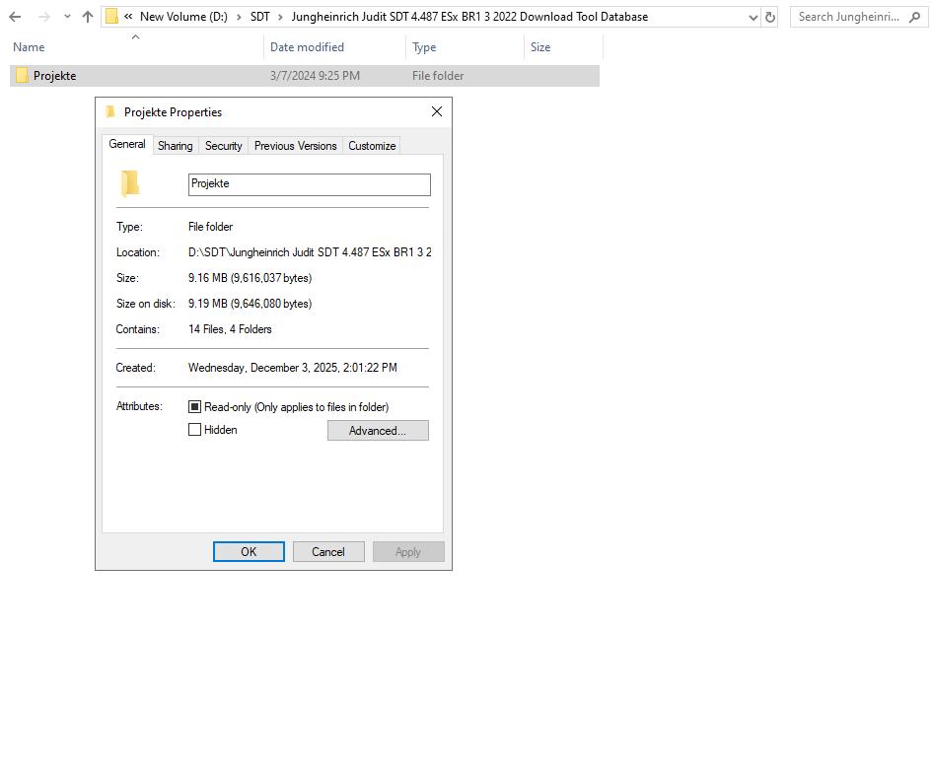Navigate to New Volume (D:) breadcrumb
The width and height of the screenshot is (933, 771).
point(183,17)
